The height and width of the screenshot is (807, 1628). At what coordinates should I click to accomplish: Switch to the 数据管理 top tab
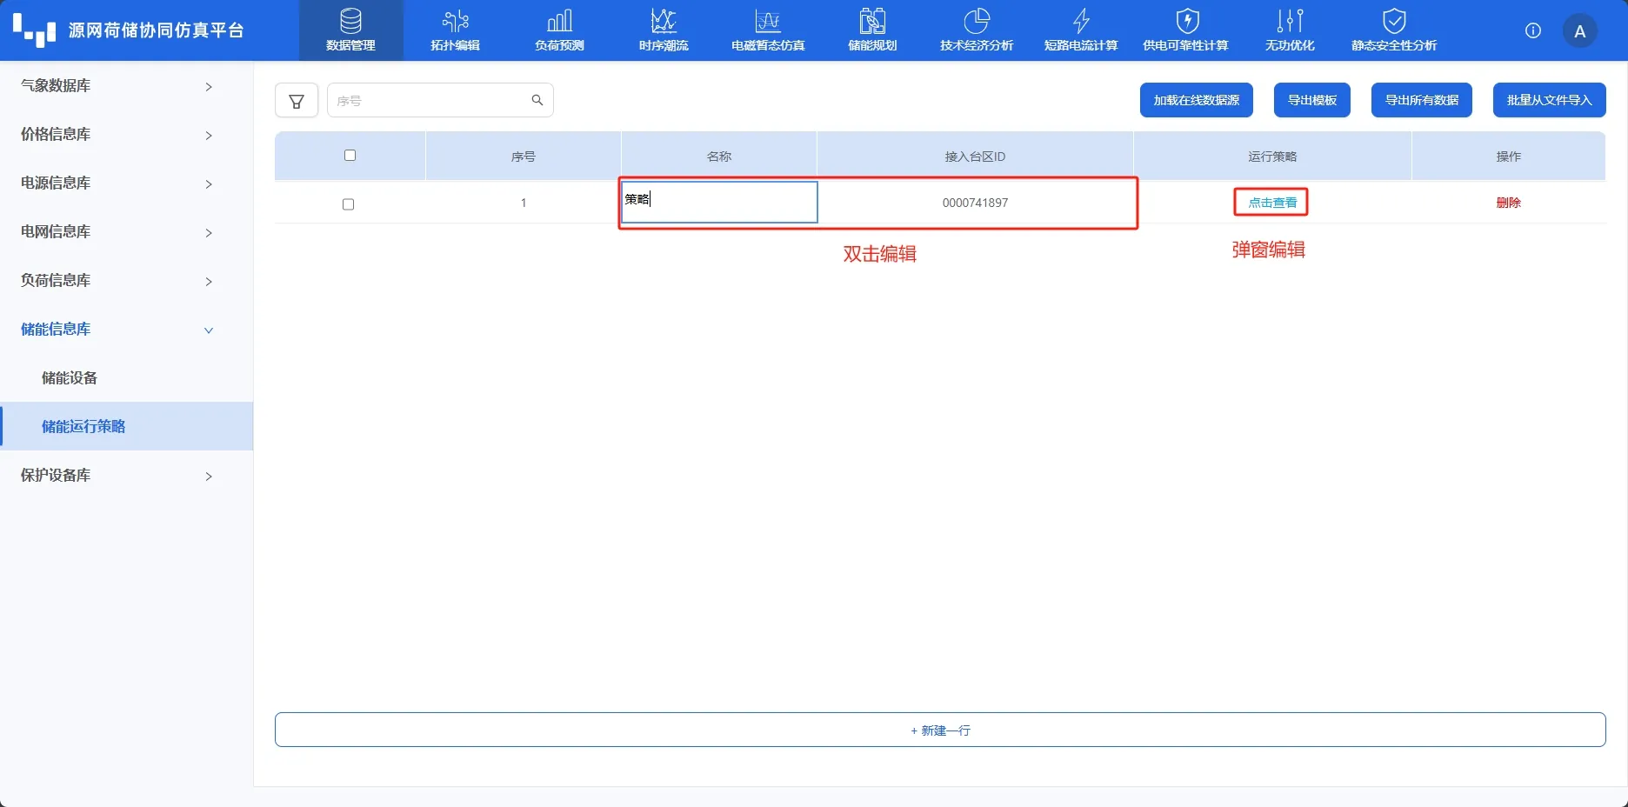point(350,30)
